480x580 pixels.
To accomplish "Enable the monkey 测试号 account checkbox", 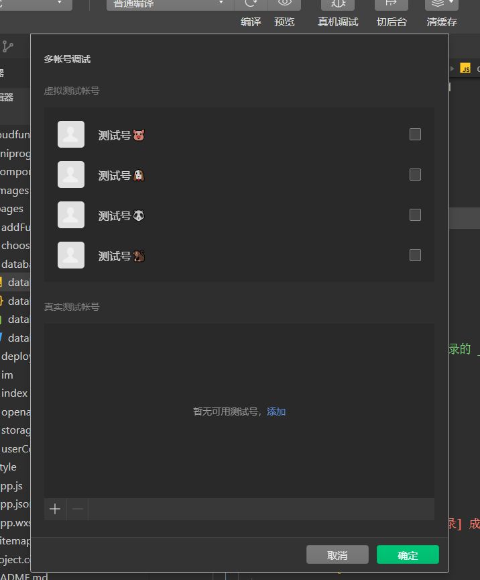I will coord(415,255).
